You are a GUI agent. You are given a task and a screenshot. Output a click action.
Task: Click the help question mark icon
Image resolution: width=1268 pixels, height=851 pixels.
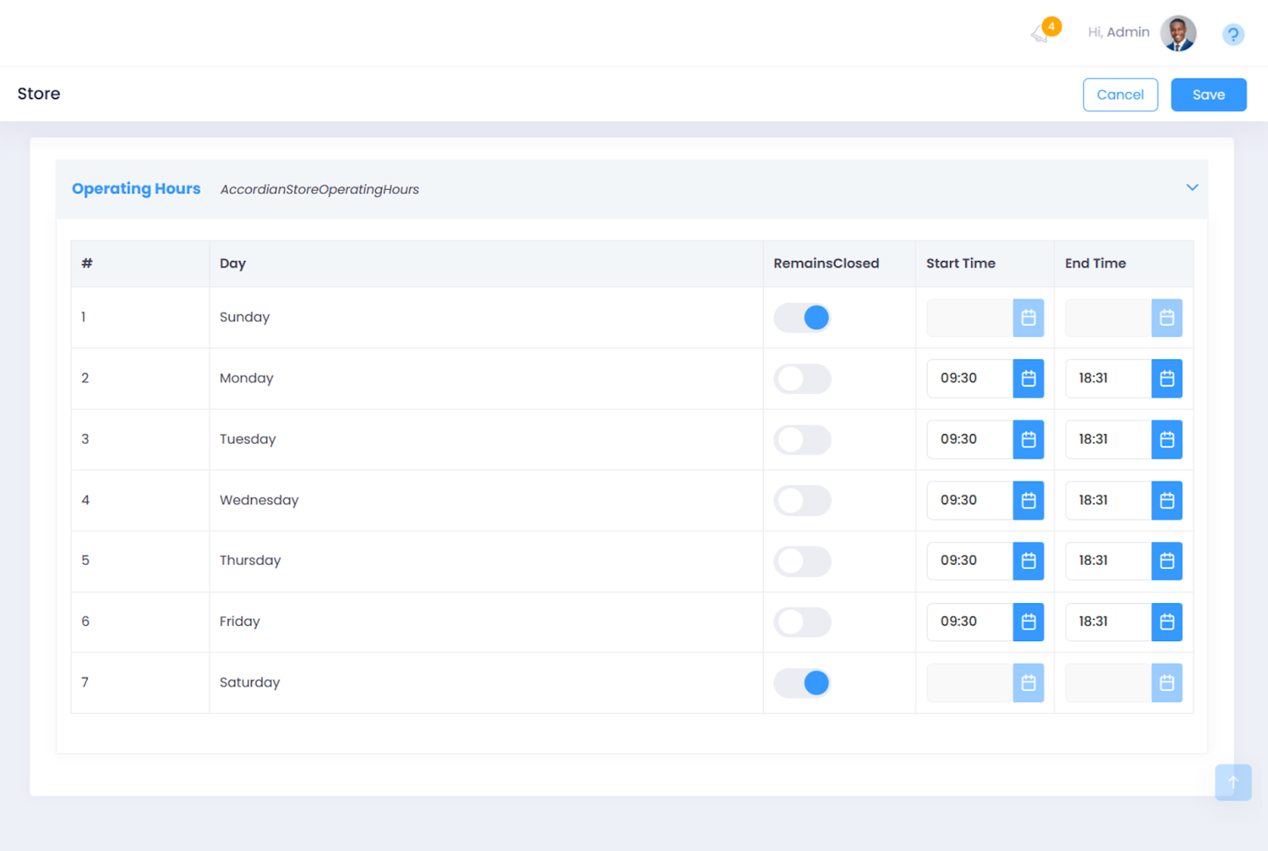click(x=1233, y=34)
